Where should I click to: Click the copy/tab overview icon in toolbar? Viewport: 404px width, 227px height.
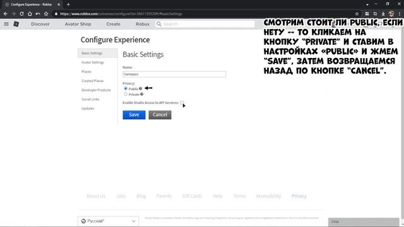[375, 14]
